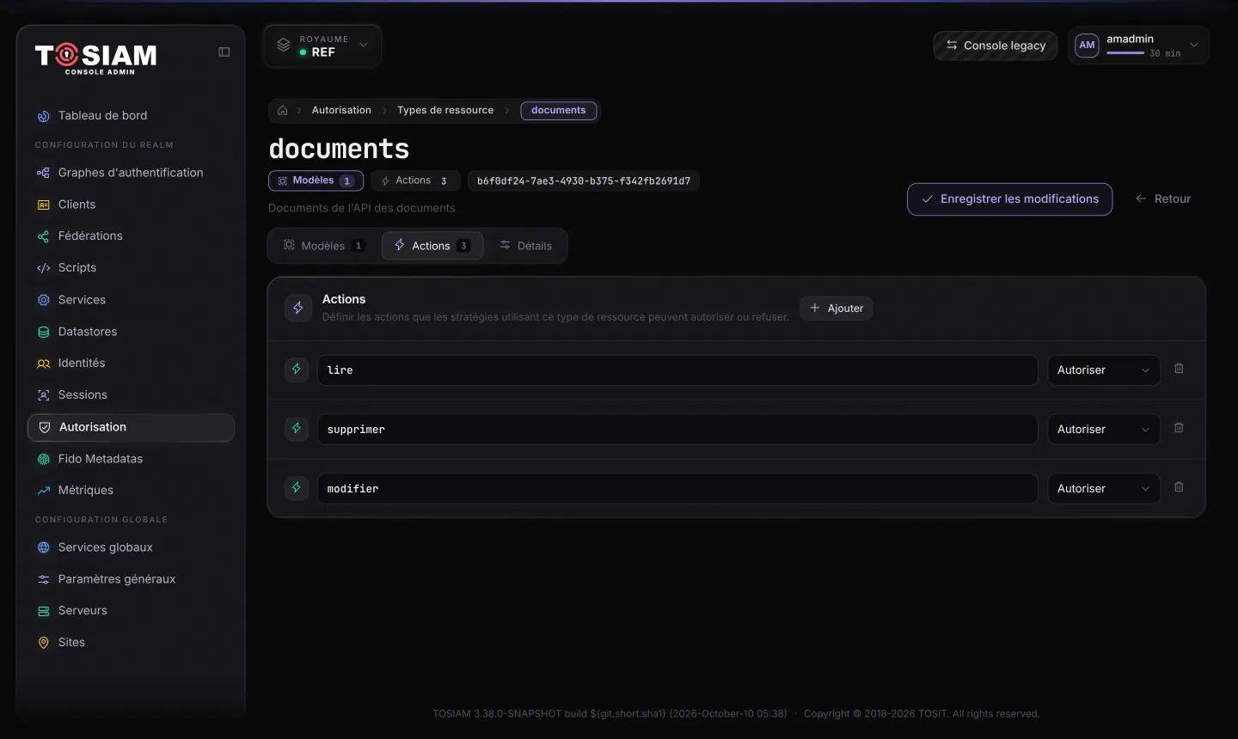Screen dimensions: 1238x739
Task: Open the Autoriser dropdown for 'lire'
Action: pyautogui.click(x=1103, y=370)
